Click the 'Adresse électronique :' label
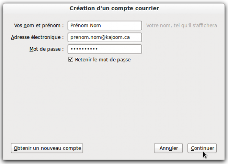Screen dimensions: 228x164 point(37,37)
